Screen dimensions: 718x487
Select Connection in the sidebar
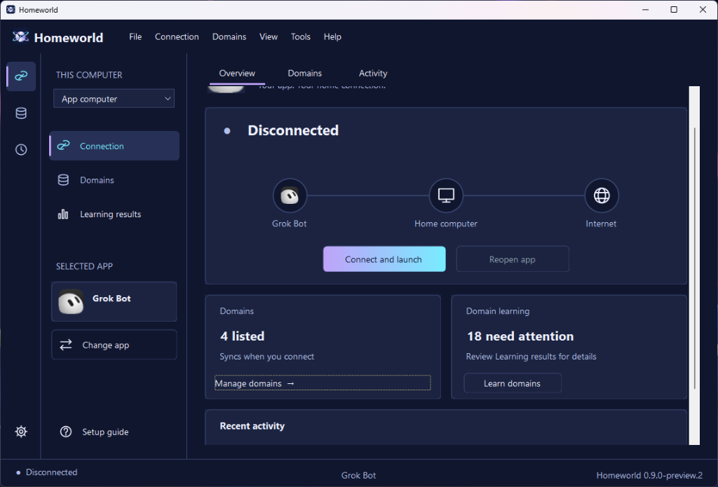[x=114, y=146]
